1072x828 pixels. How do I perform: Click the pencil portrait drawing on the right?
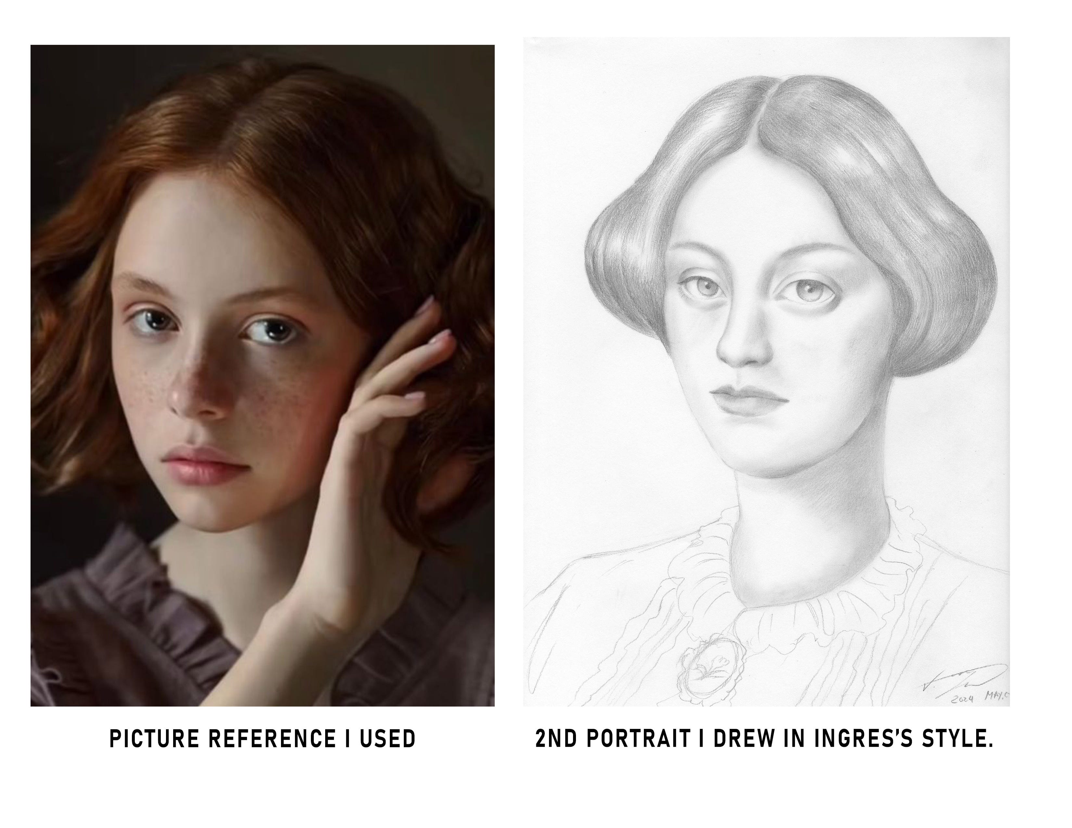[x=766, y=371]
